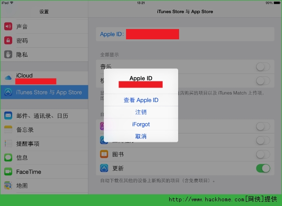The height and width of the screenshot is (206, 282).
Task: Toggle the video switch below 音乐
Action: pyautogui.click(x=263, y=81)
